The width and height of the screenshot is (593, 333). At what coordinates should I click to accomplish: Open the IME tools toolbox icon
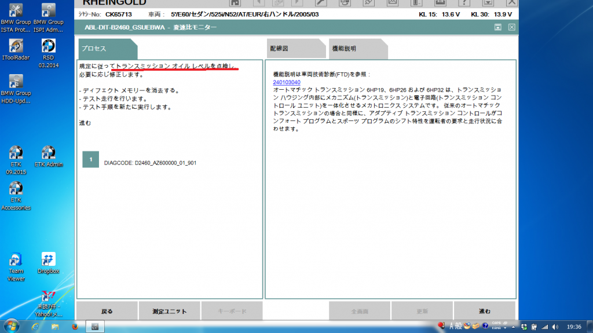[x=476, y=326]
